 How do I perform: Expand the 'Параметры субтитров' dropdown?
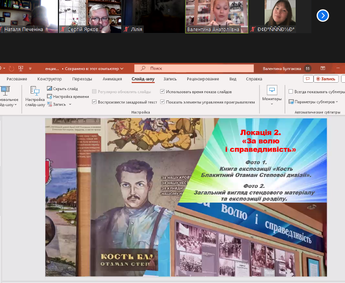tap(337, 102)
